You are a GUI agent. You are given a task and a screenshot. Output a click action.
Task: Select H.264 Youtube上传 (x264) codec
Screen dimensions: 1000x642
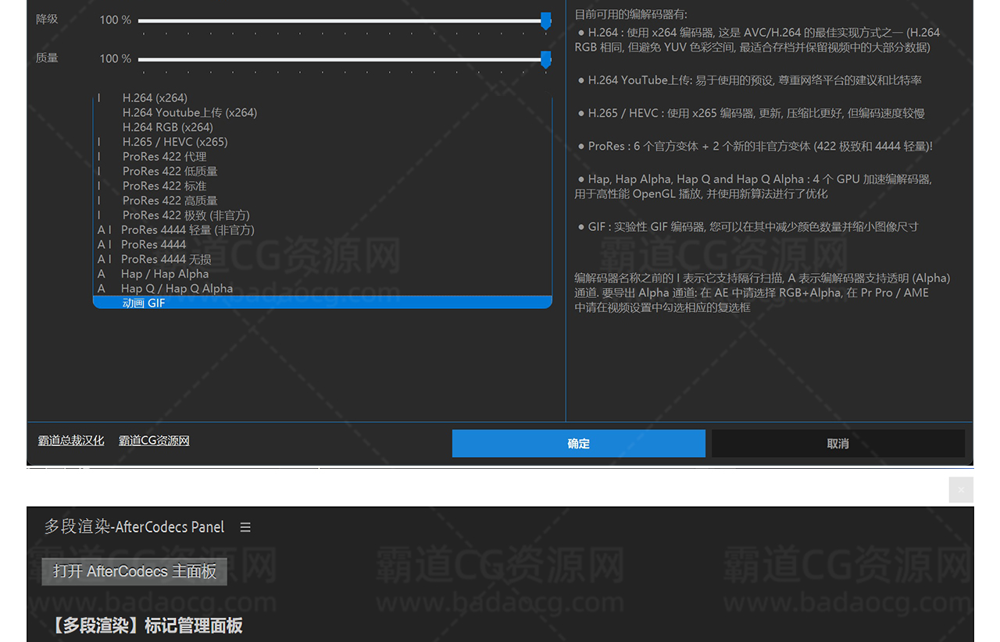tap(189, 112)
